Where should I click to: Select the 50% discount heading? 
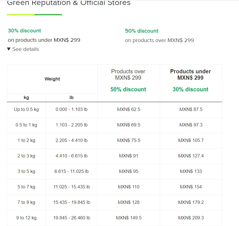coord(142,31)
